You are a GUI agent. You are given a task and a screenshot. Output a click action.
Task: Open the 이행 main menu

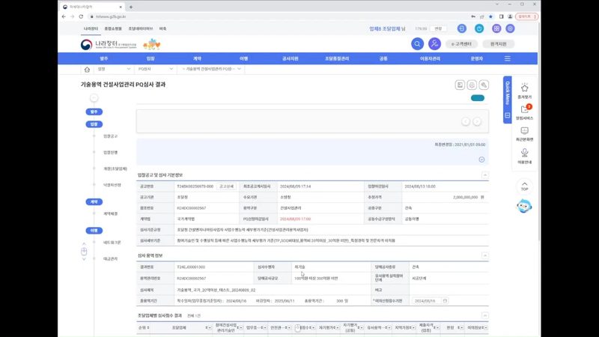(244, 59)
